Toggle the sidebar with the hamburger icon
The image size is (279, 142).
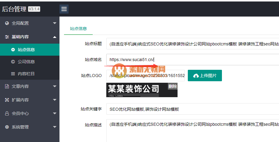tap(64, 9)
